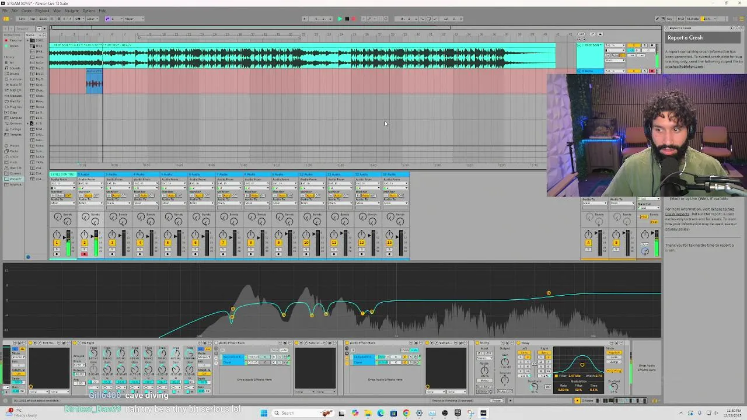Click the Link button in the control bar
Viewport: 747px width, 420px height.
pos(22,19)
